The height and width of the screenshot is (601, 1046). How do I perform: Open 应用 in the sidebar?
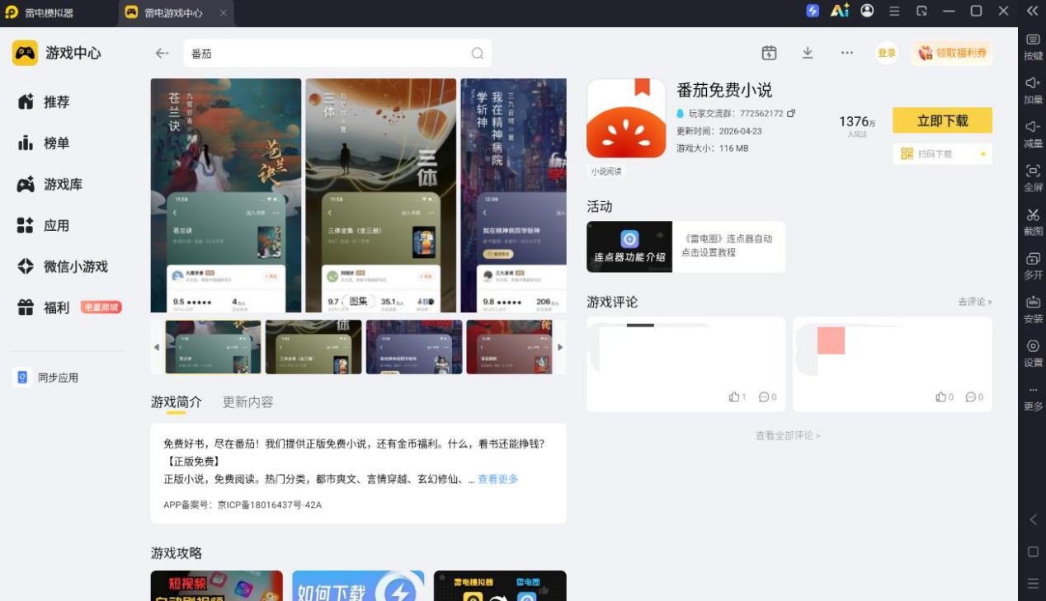[x=44, y=225]
